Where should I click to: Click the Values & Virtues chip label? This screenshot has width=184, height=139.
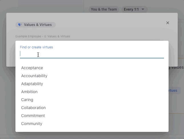[x=38, y=25]
